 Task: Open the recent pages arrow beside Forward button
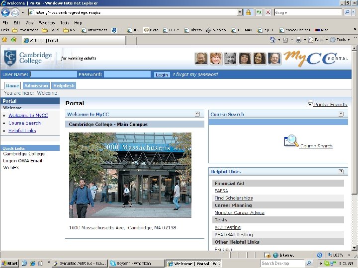tap(23, 12)
